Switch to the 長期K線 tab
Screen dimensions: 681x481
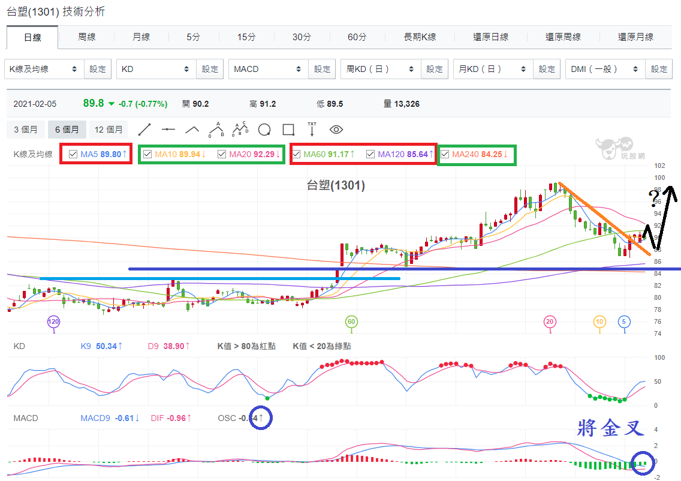[420, 37]
